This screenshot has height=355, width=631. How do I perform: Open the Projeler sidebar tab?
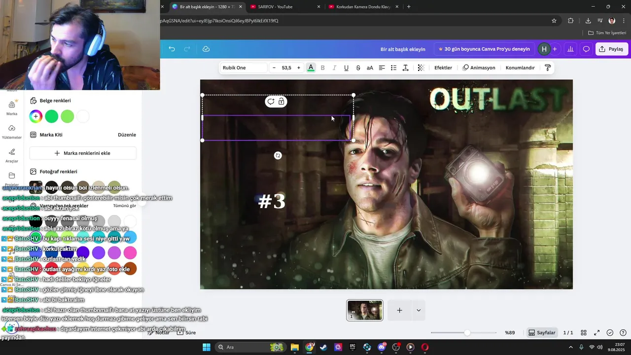point(12,178)
